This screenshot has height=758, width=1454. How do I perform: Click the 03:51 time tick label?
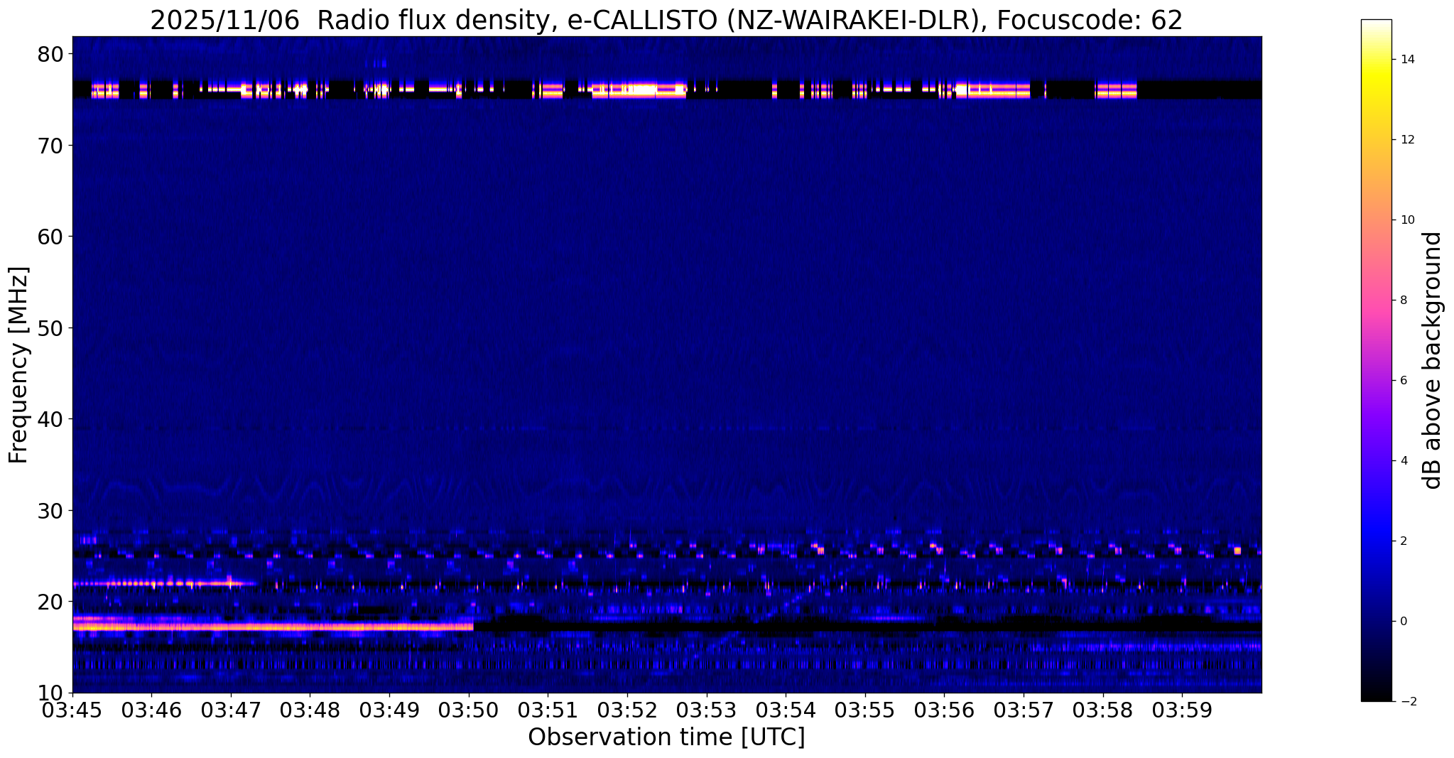[x=548, y=710]
